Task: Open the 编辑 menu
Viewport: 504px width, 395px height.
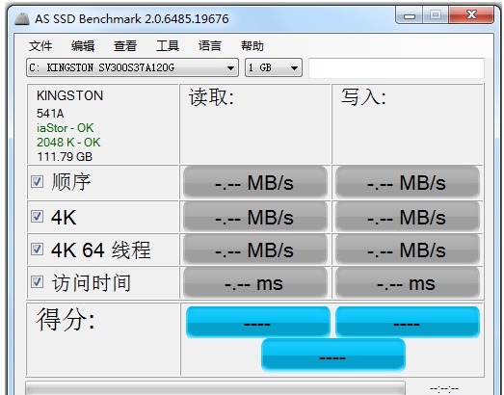Action: [x=83, y=46]
